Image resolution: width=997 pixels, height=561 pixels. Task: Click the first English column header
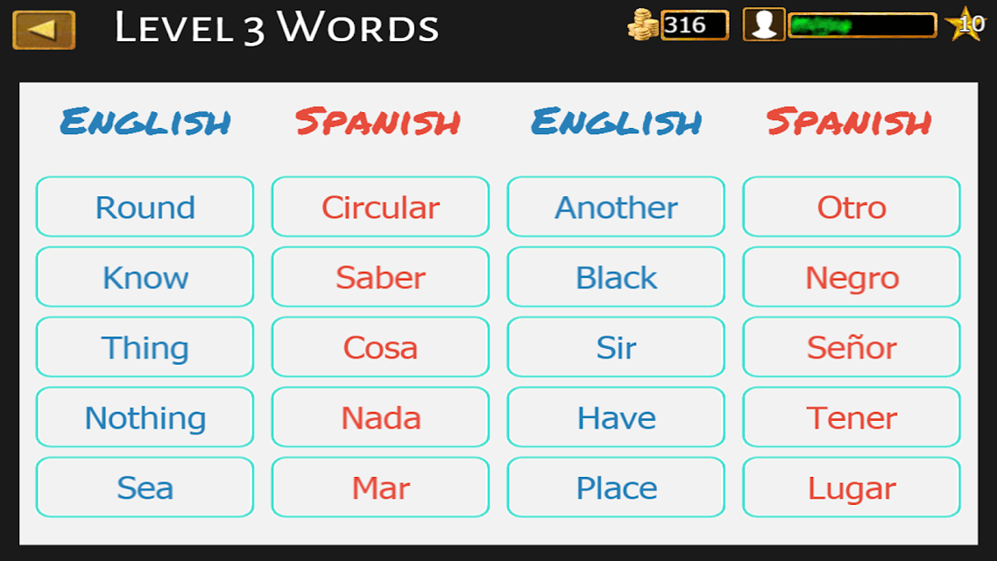pos(145,122)
